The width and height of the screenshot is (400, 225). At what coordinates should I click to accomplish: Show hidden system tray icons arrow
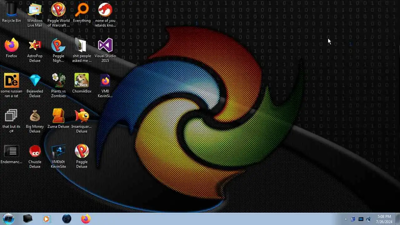pyautogui.click(x=346, y=219)
